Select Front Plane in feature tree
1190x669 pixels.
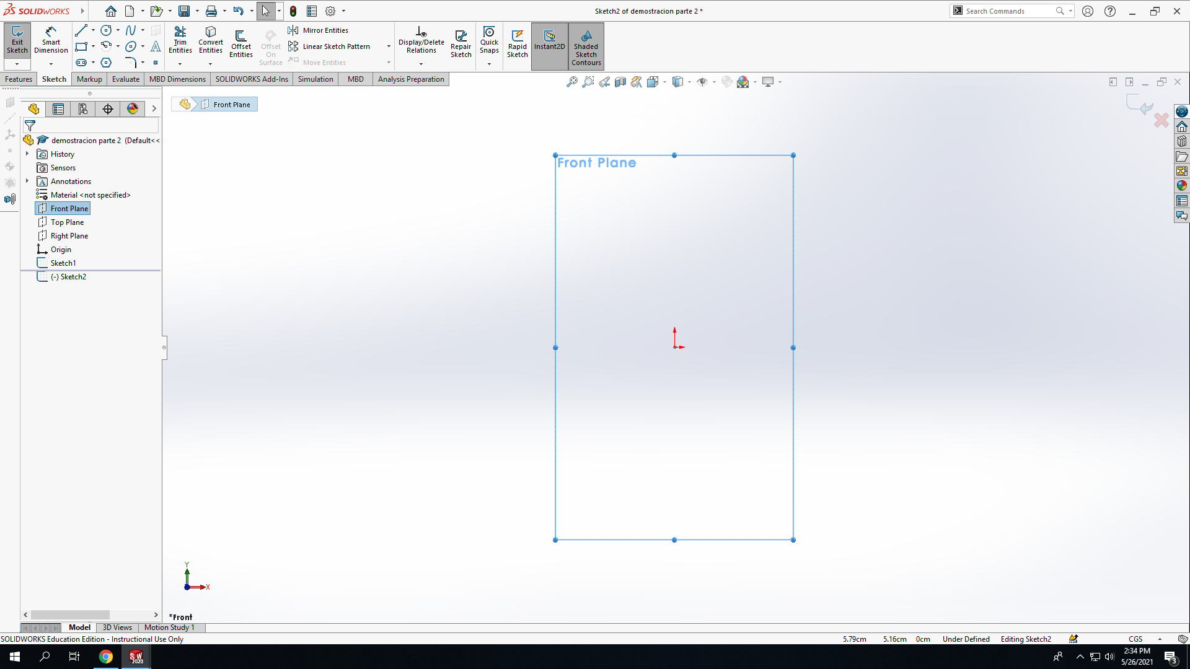(x=63, y=209)
